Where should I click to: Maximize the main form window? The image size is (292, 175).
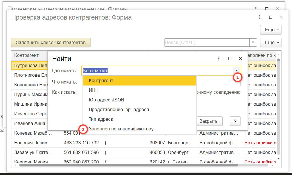coord(271,17)
